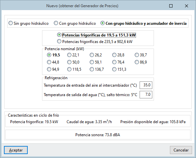
Task: Maximize the Nuevo dialog window
Action: click(x=171, y=6)
